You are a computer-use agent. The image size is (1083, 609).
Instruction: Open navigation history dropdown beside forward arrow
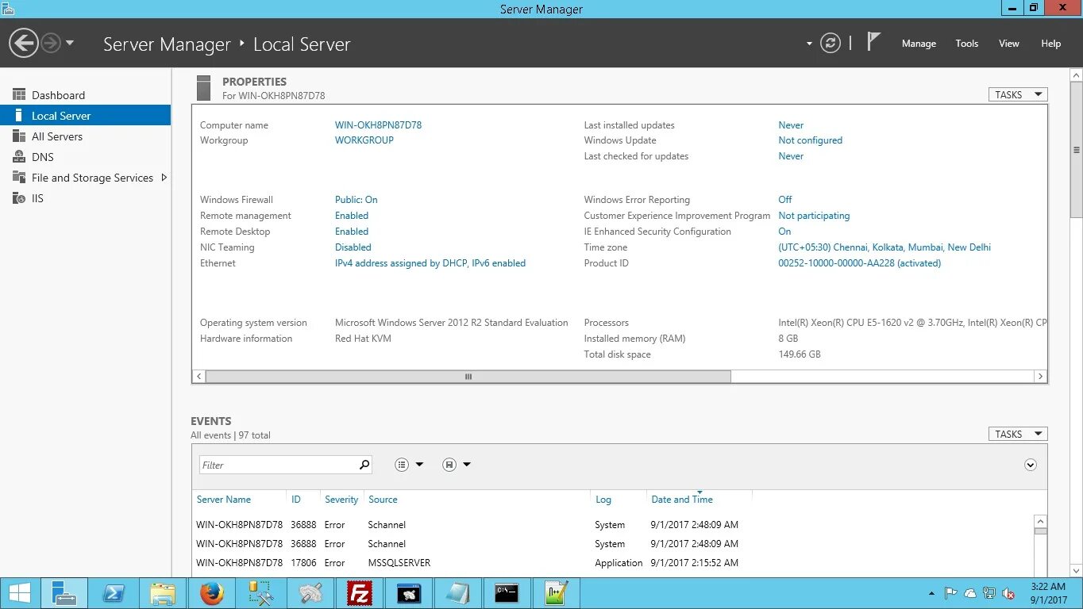point(70,43)
